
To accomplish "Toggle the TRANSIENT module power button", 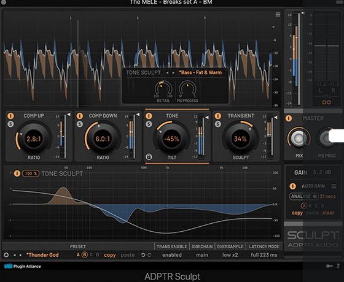I will click(218, 116).
